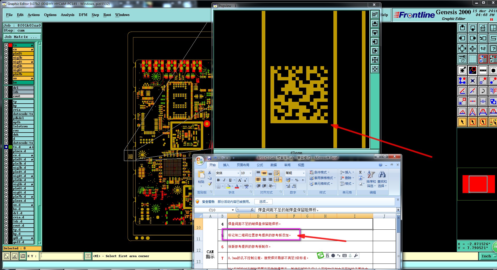Select the polygon selection arrow tool
Image resolution: width=497 pixels, height=270 pixels.
(483, 122)
